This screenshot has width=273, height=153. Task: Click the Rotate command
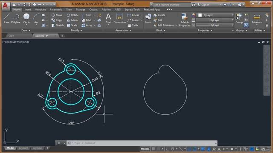(x=73, y=15)
